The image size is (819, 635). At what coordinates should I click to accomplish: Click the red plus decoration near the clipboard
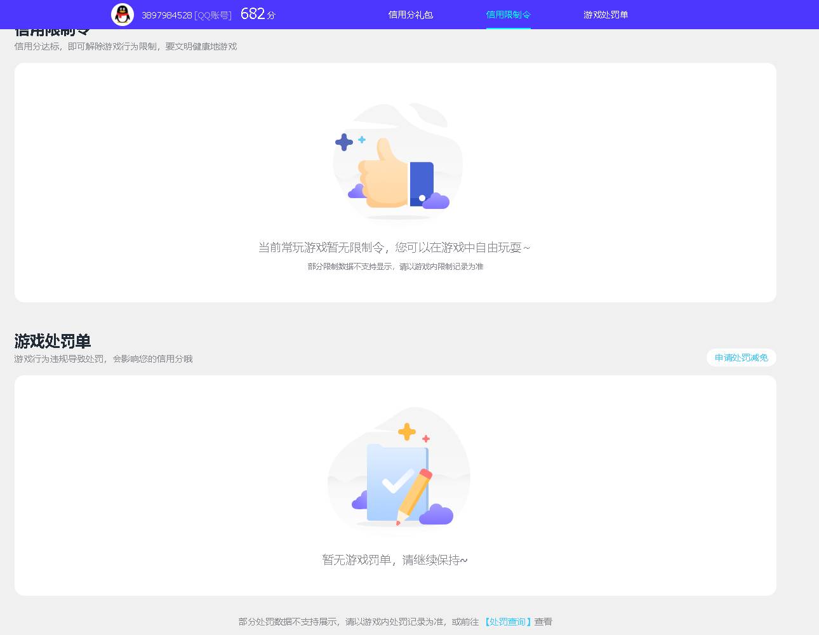pos(425,438)
